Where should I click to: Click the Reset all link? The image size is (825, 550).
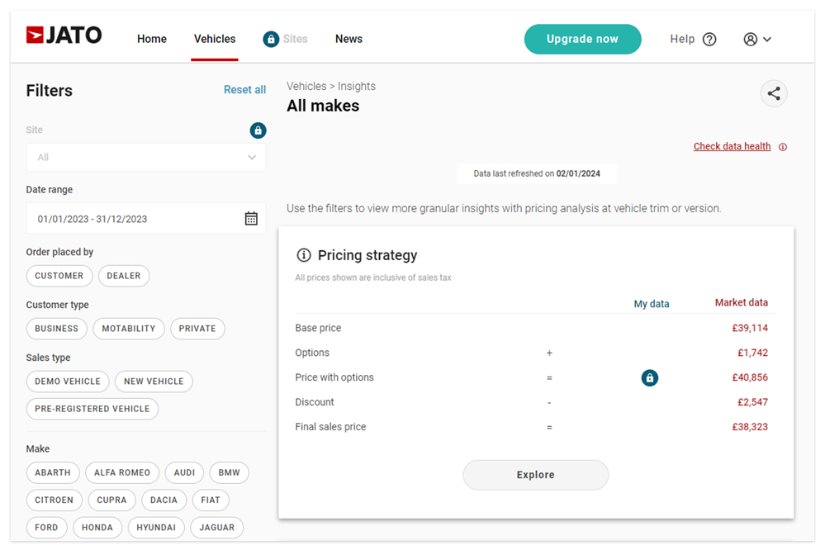point(244,90)
